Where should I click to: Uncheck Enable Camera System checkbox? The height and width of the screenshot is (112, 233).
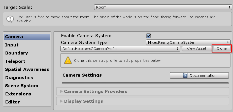pos(148,36)
